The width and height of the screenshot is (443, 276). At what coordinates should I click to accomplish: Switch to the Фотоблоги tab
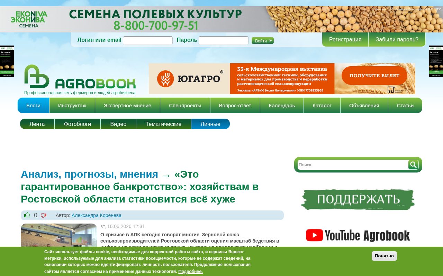coord(78,124)
